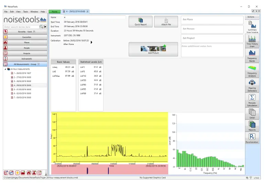267x185 pixels.
Task: Close the 4 - 29/02/2016 tab
Action: pyautogui.click(x=87, y=12)
